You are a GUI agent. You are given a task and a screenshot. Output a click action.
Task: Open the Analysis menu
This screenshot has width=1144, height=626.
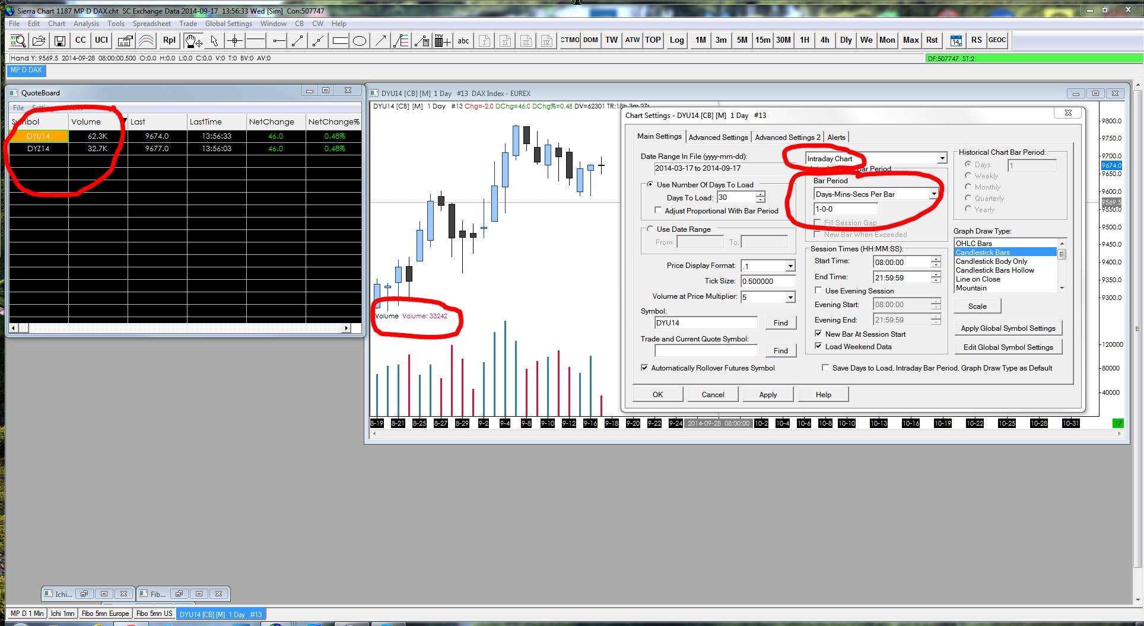point(86,24)
